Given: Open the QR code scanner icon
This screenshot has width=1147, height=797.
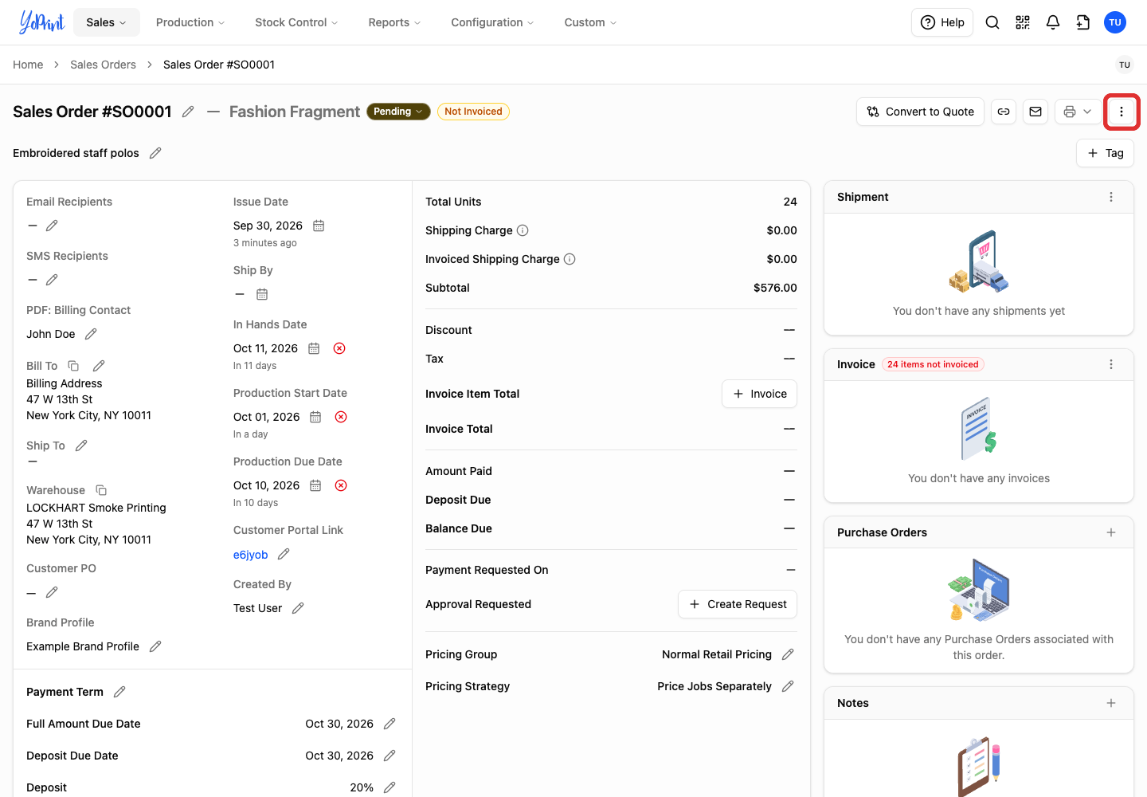Looking at the screenshot, I should tap(1023, 22).
